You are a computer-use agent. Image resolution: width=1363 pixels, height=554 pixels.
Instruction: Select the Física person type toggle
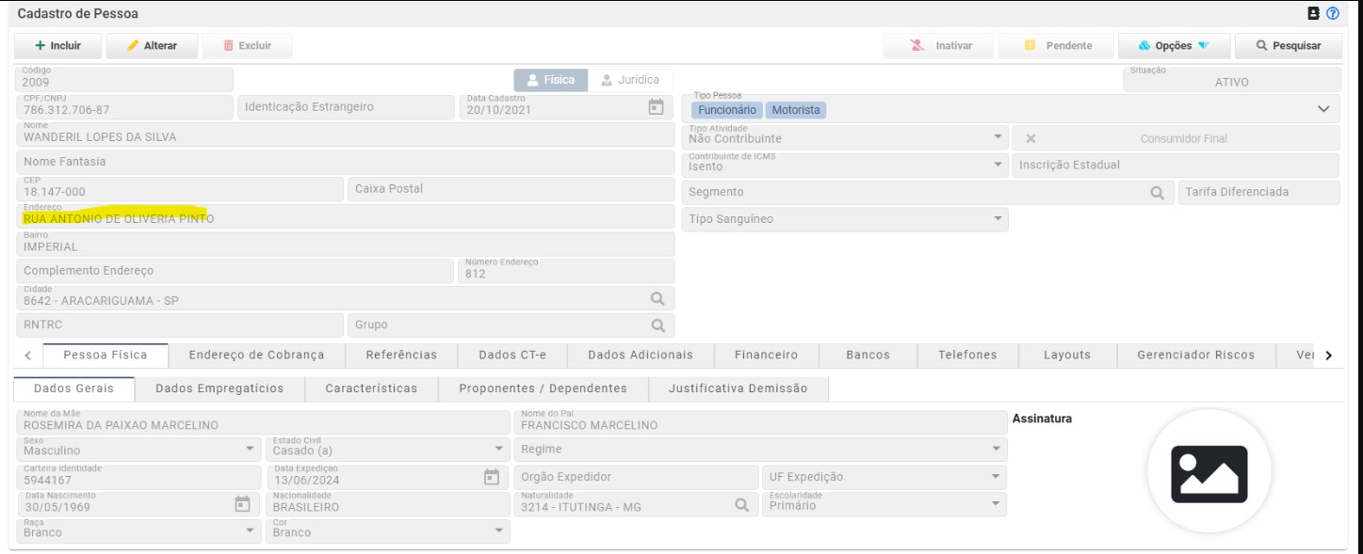tap(551, 80)
